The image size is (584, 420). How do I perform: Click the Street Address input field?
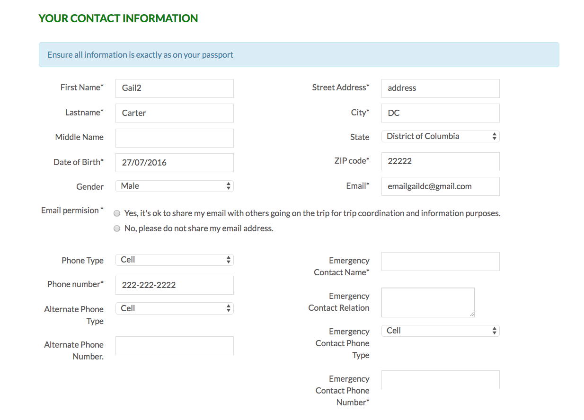coord(440,88)
